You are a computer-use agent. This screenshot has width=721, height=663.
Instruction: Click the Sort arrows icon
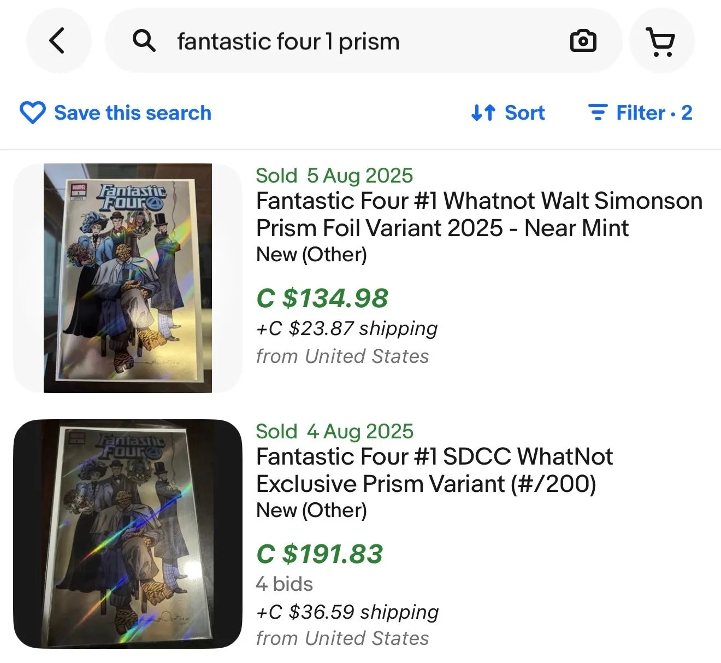(x=483, y=113)
